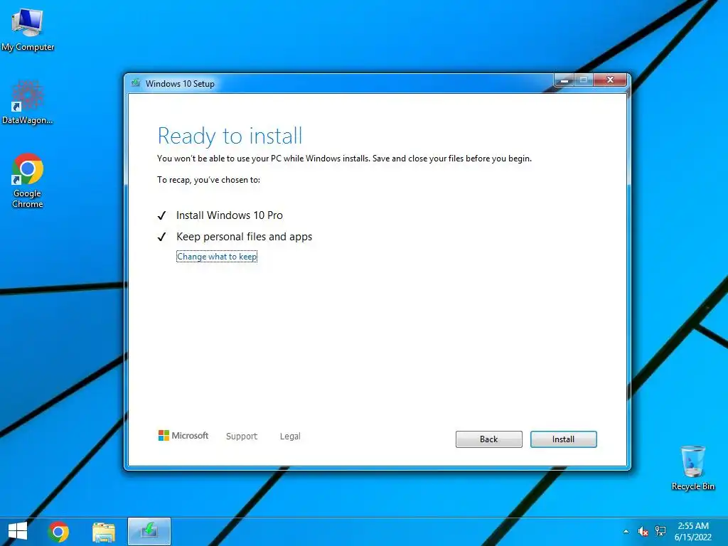The height and width of the screenshot is (546, 728).
Task: Open the taskbar clock and date
Action: click(x=693, y=532)
